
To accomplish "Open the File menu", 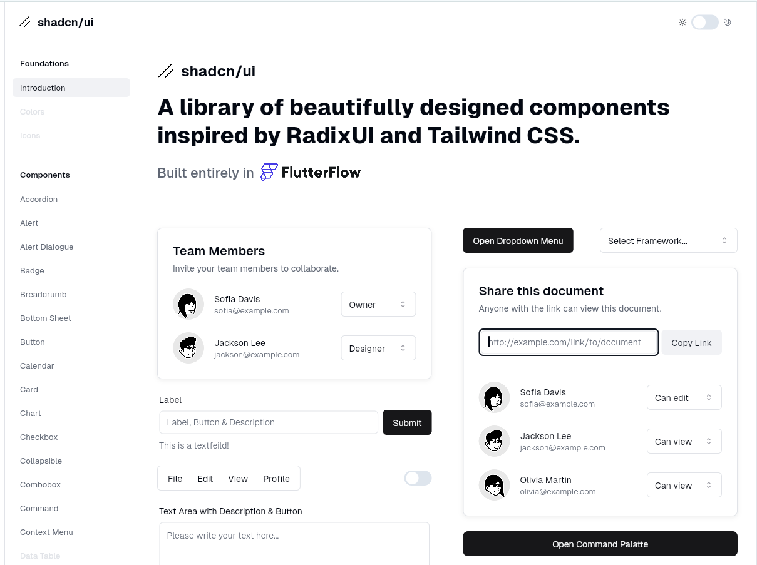I will (175, 479).
